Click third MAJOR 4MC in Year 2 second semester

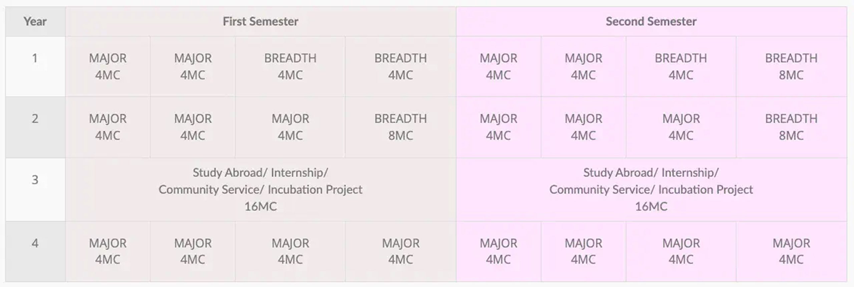[x=681, y=127]
